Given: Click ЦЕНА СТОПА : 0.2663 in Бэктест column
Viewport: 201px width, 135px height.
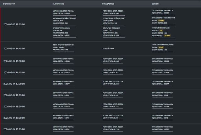Looking at the screenshot, I should click(x=160, y=61).
